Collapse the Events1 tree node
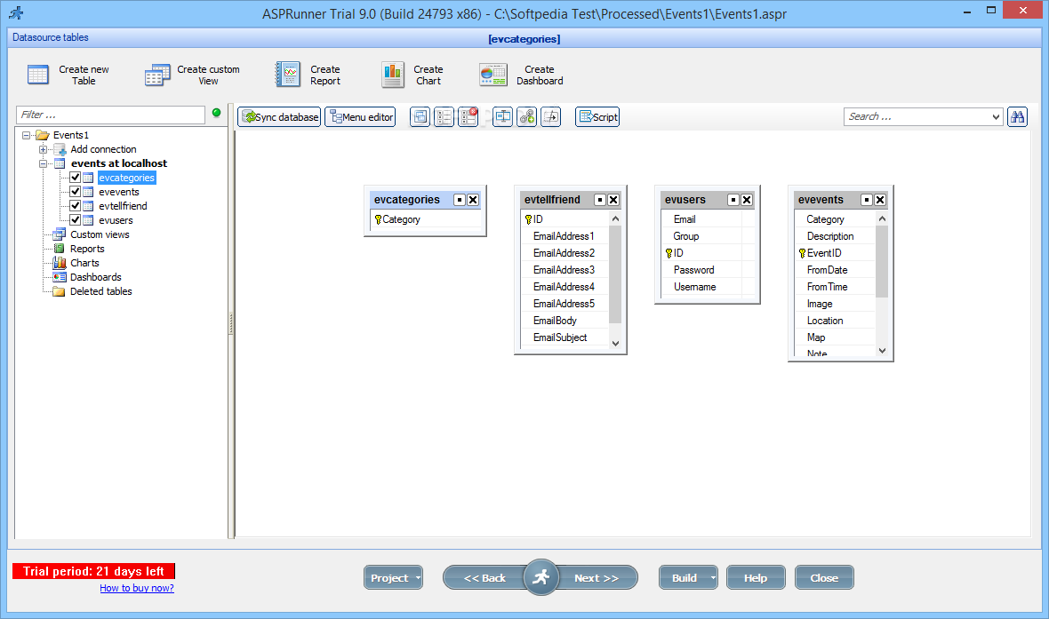This screenshot has height=619, width=1049. pyautogui.click(x=26, y=135)
